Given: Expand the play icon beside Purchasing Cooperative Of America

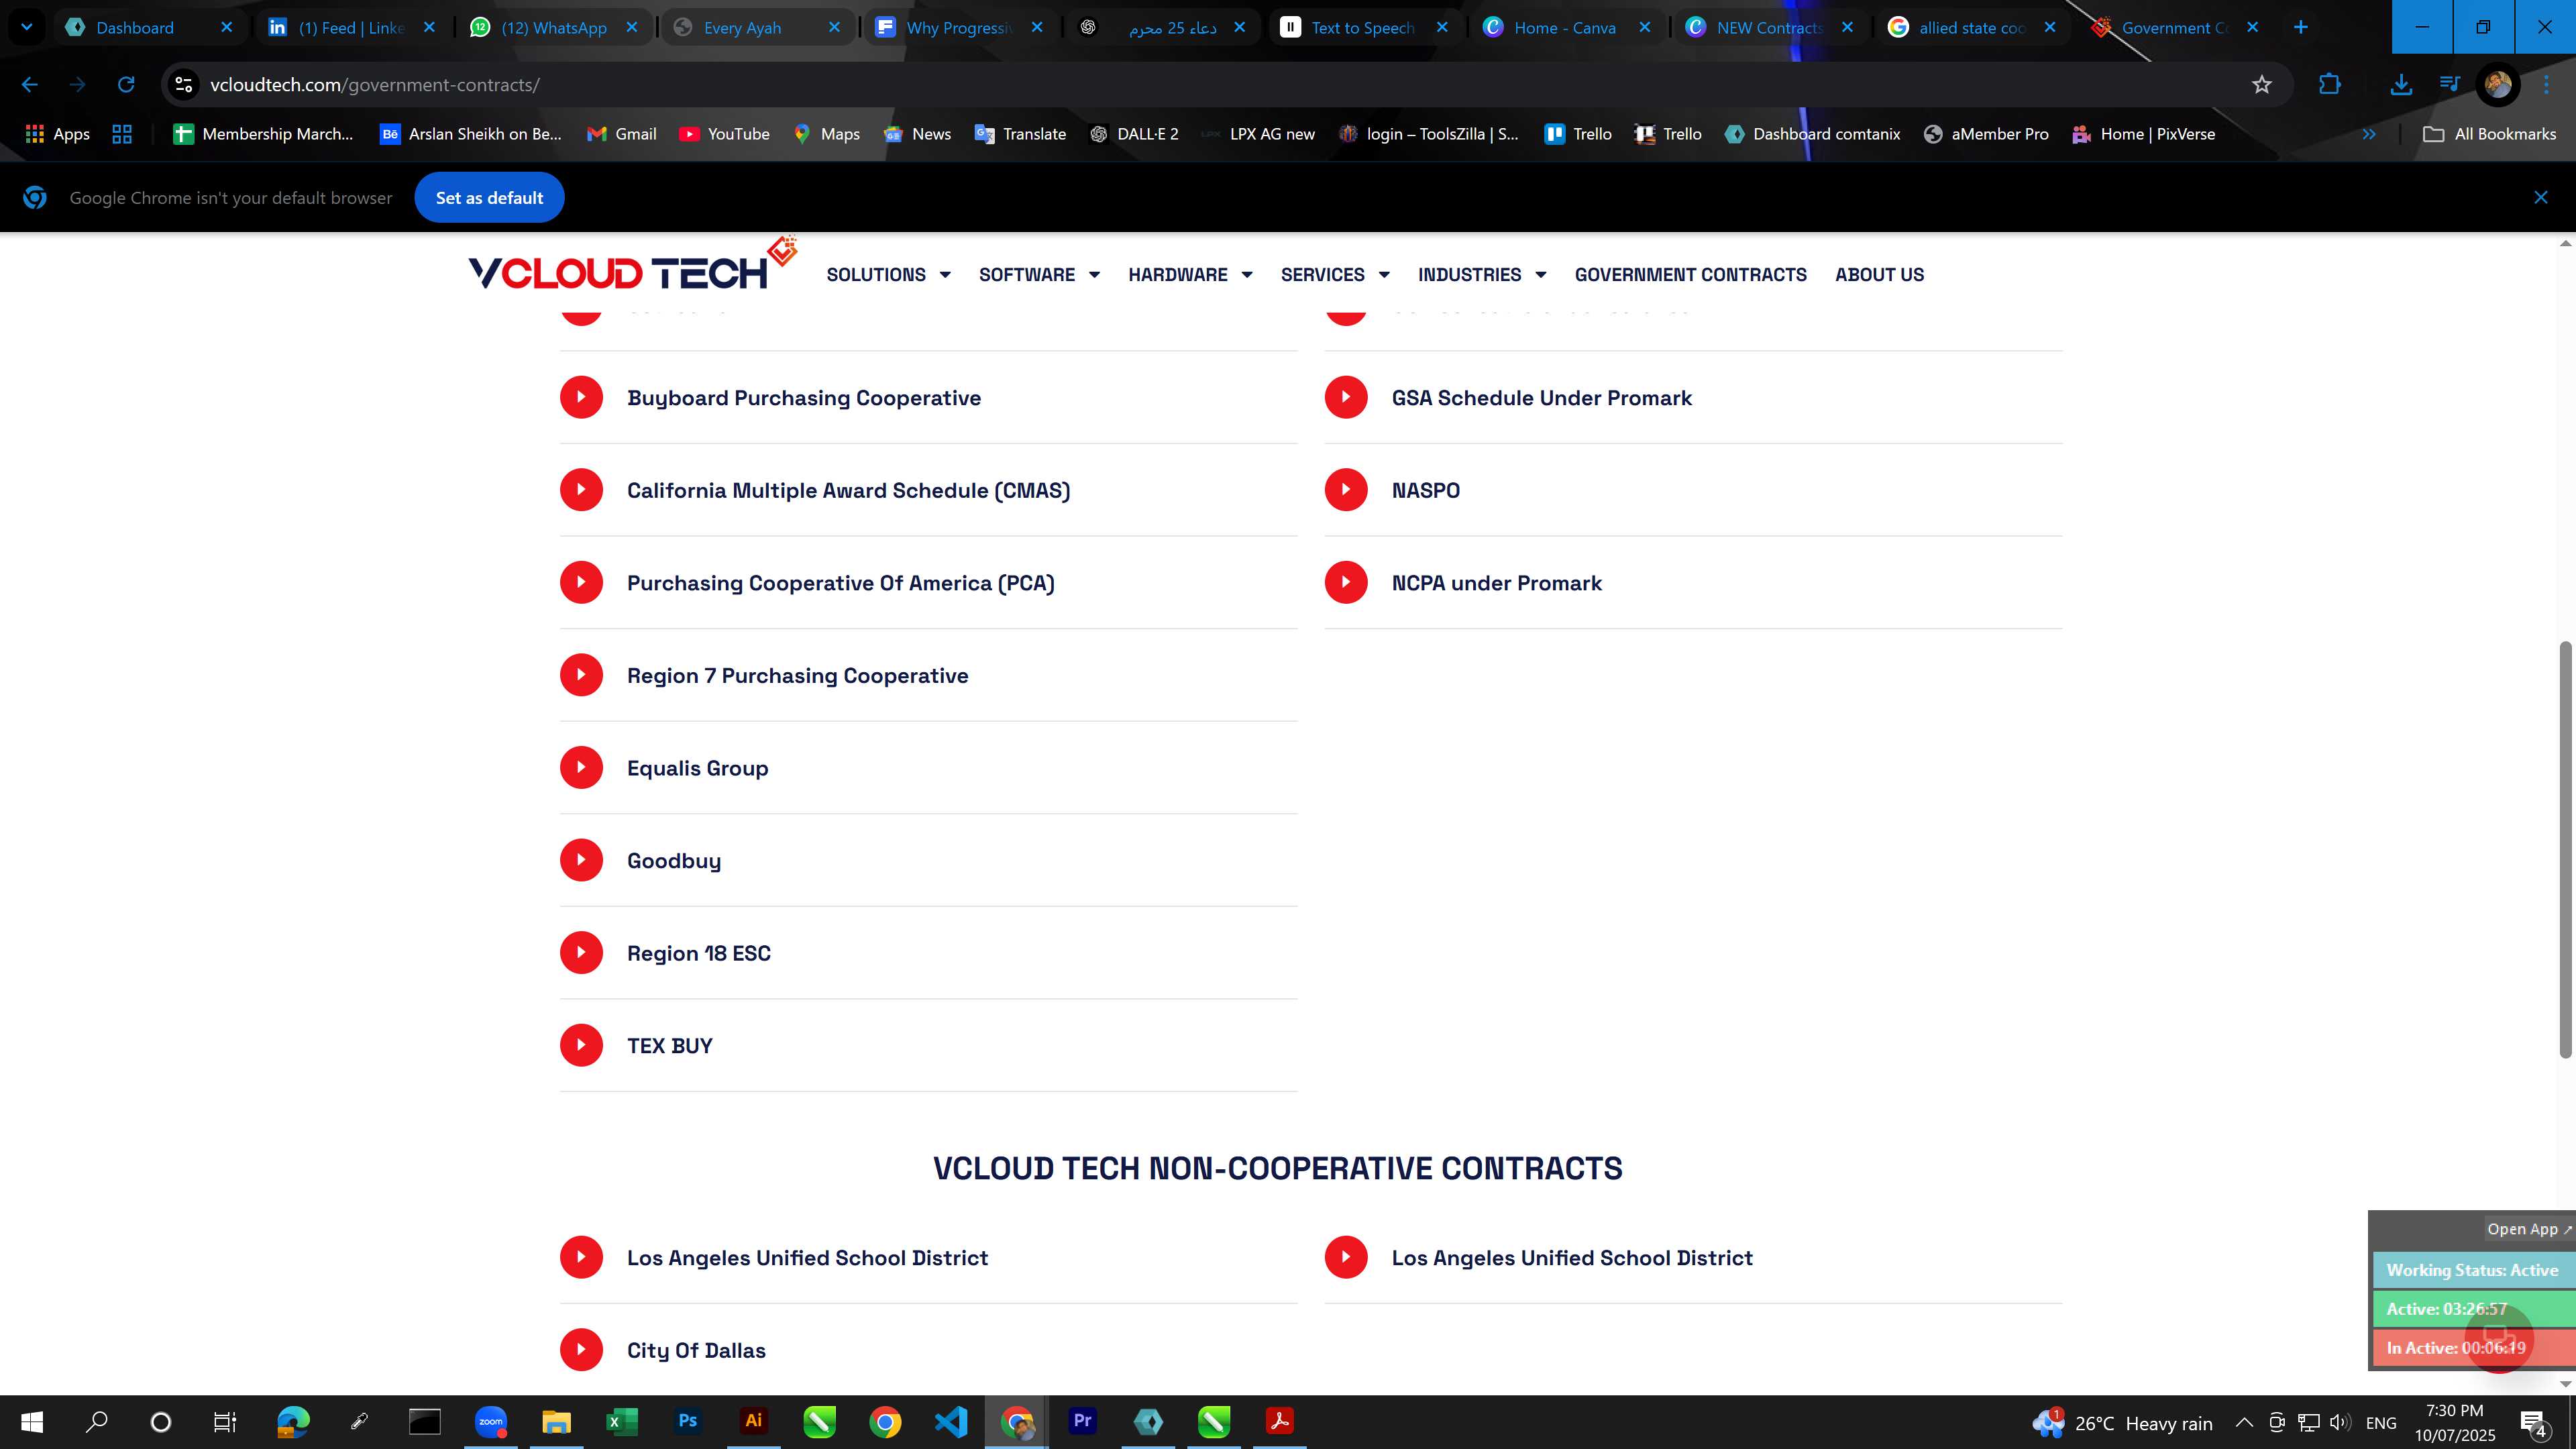Looking at the screenshot, I should coord(581,582).
